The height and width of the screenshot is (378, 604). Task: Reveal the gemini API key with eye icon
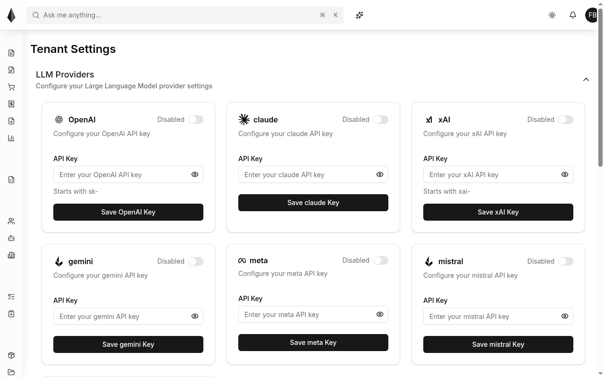195,316
